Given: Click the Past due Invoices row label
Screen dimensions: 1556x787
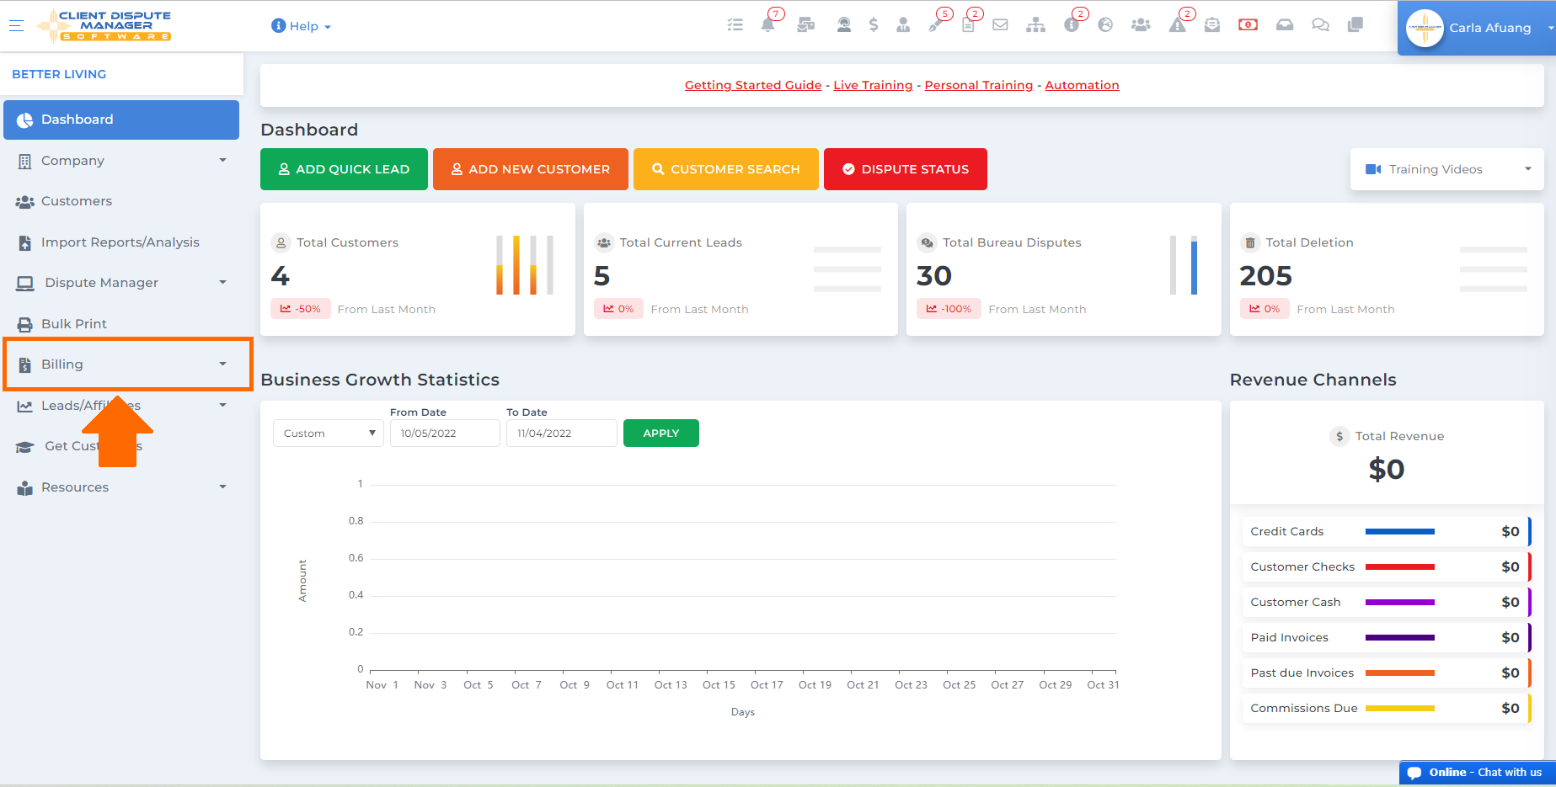Looking at the screenshot, I should click(x=1302, y=673).
